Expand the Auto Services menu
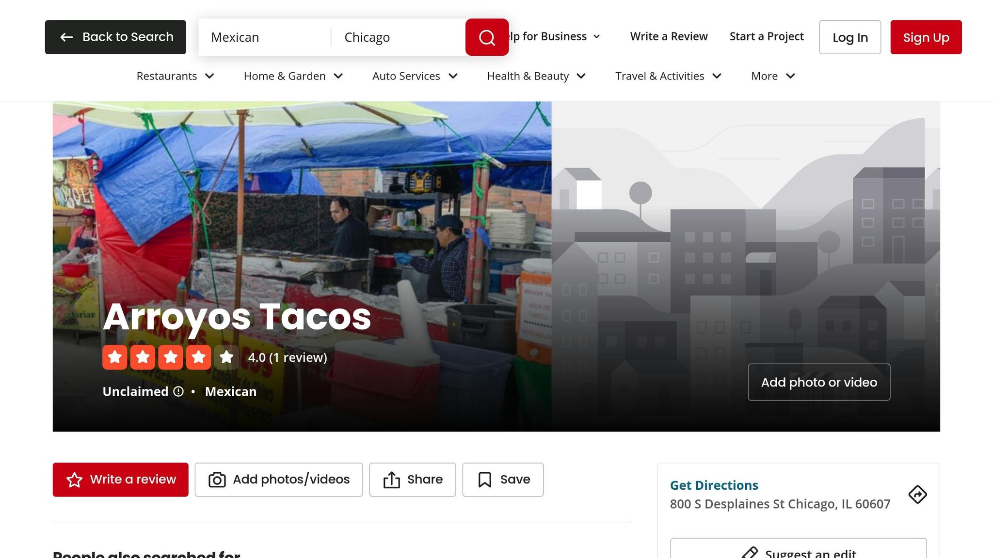Viewport: 993px width, 558px height. 415,76
